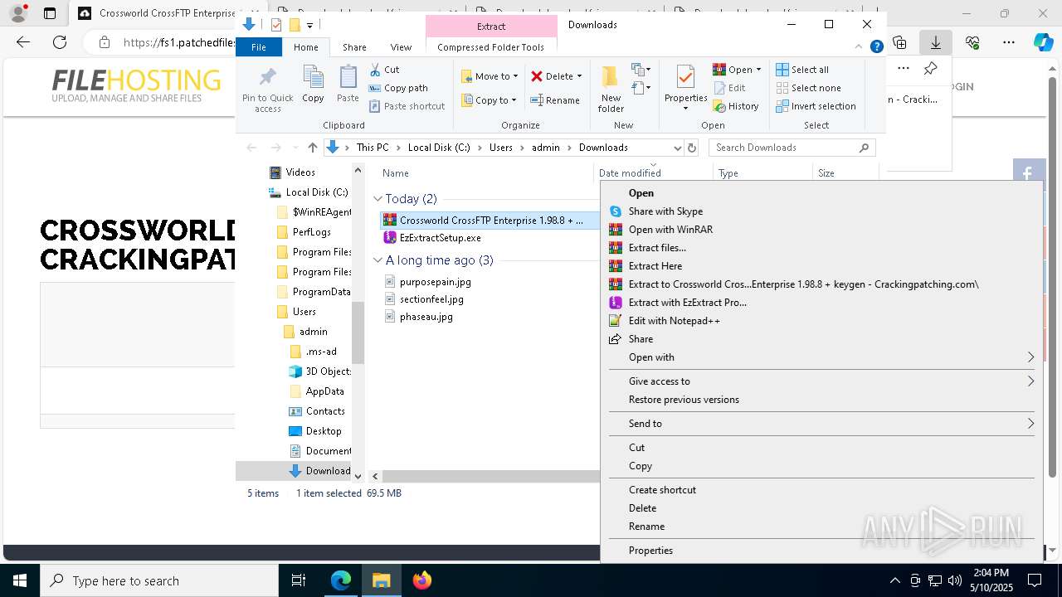Viewport: 1062px width, 597px height.
Task: Click the Paste ribbon icon
Action: [348, 85]
